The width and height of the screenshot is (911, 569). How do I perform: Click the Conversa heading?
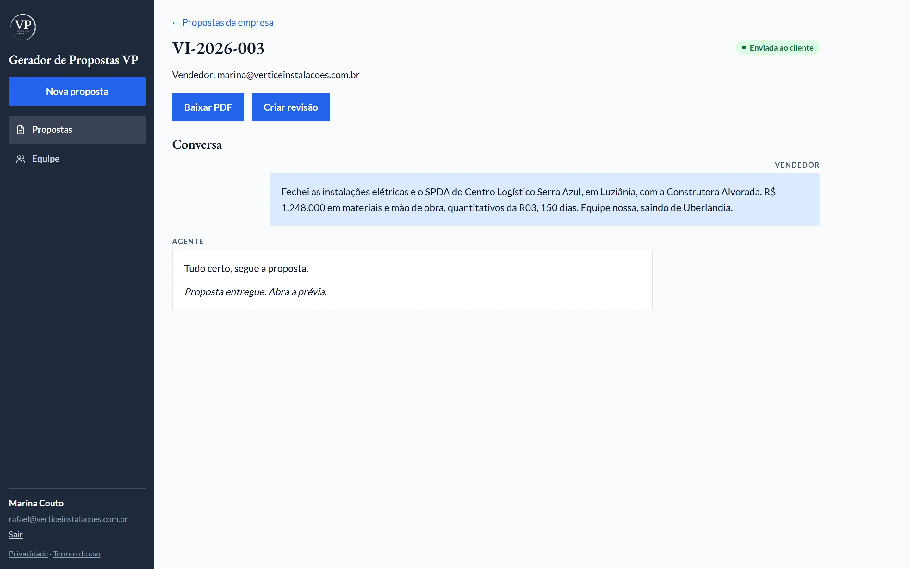coord(197,144)
